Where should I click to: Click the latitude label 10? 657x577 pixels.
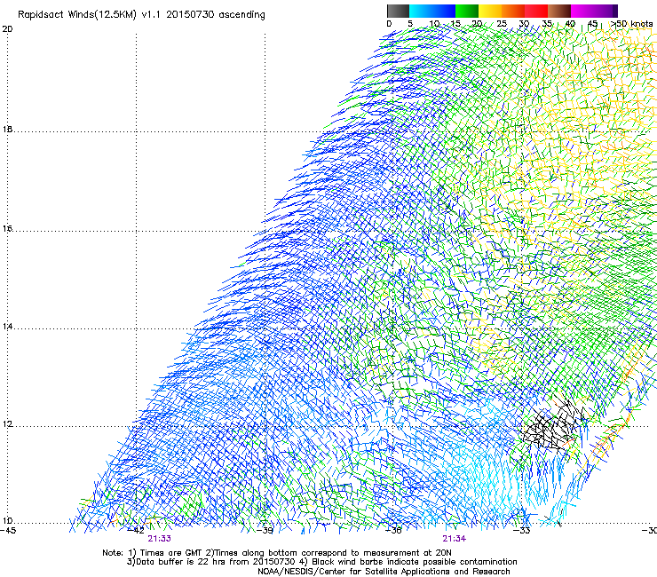click(7, 521)
